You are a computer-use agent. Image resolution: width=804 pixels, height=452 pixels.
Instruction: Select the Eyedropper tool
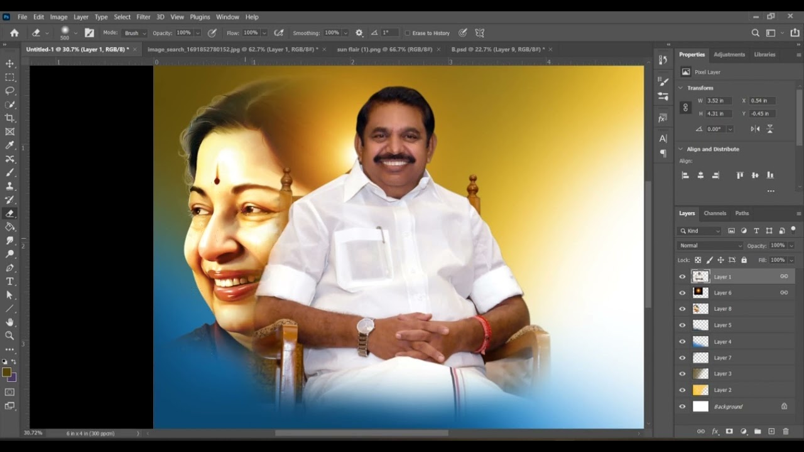(x=10, y=145)
